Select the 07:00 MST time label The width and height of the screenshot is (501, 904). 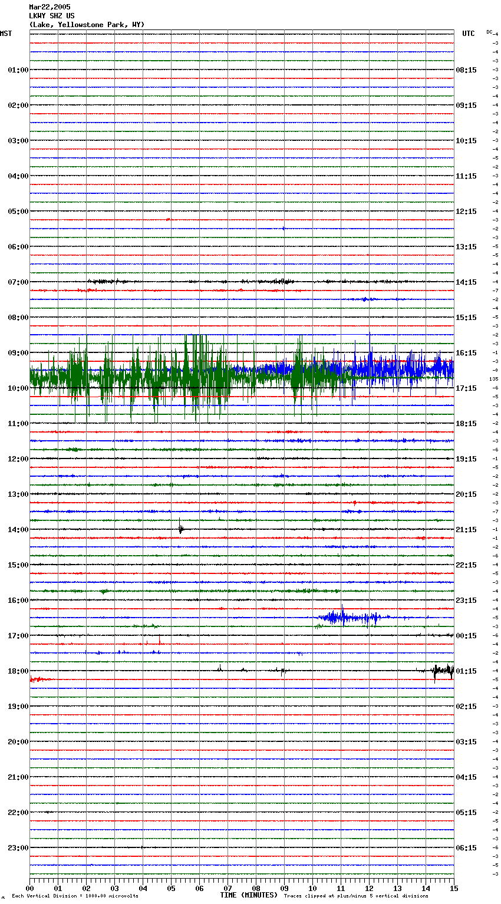(18, 282)
